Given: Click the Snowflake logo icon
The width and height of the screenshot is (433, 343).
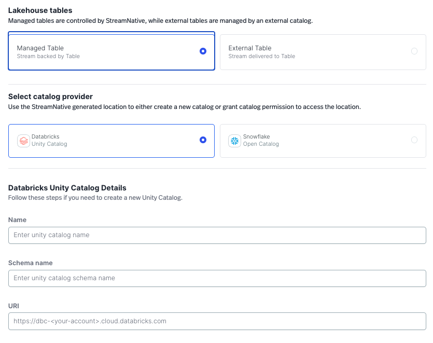Looking at the screenshot, I should click(x=234, y=141).
